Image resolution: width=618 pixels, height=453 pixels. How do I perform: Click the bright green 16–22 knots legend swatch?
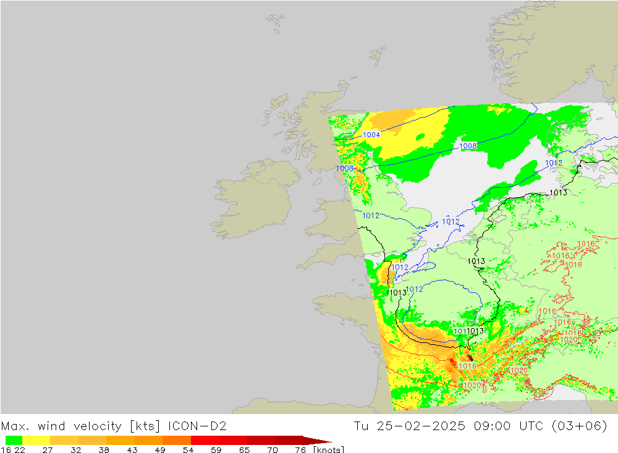coord(14,440)
